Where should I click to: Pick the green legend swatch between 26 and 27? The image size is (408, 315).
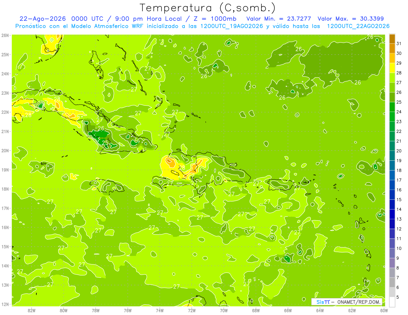pyautogui.click(x=392, y=87)
